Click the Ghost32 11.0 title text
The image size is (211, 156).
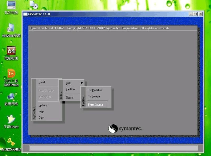[x=39, y=14]
